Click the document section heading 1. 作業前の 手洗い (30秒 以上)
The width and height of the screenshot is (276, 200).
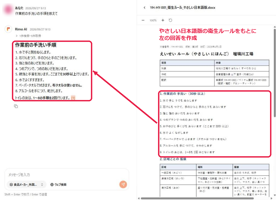182,94
